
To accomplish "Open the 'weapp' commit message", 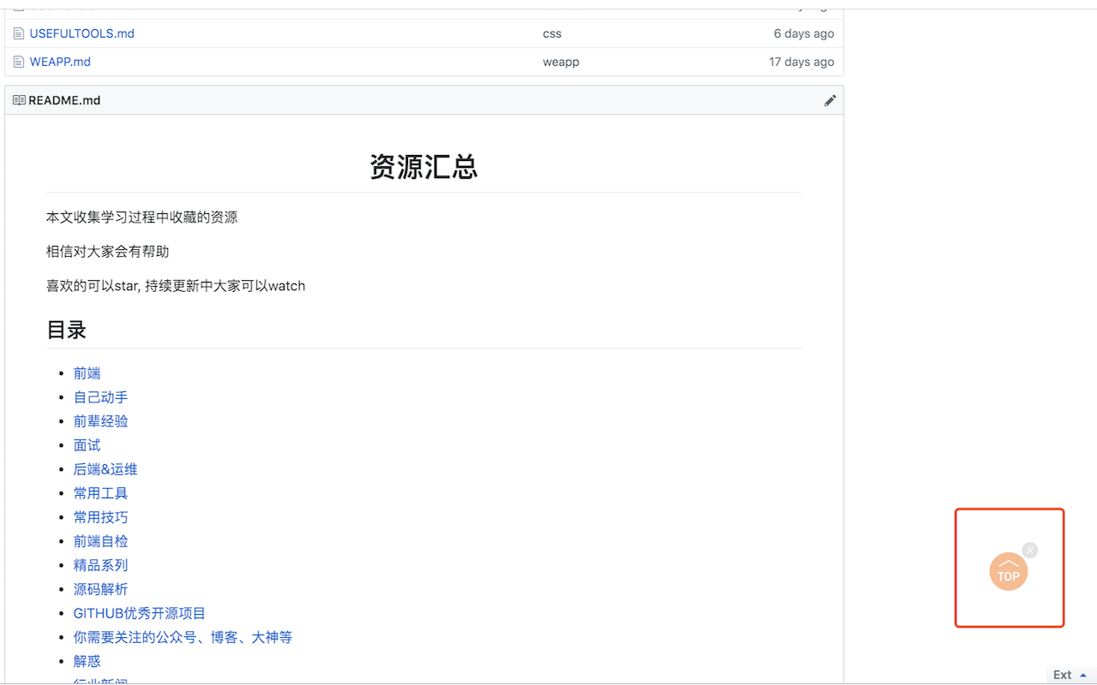I will [x=560, y=62].
